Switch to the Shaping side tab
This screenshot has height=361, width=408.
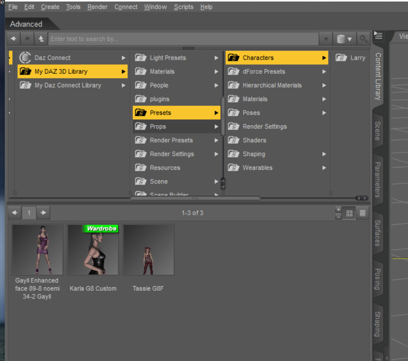(x=378, y=324)
